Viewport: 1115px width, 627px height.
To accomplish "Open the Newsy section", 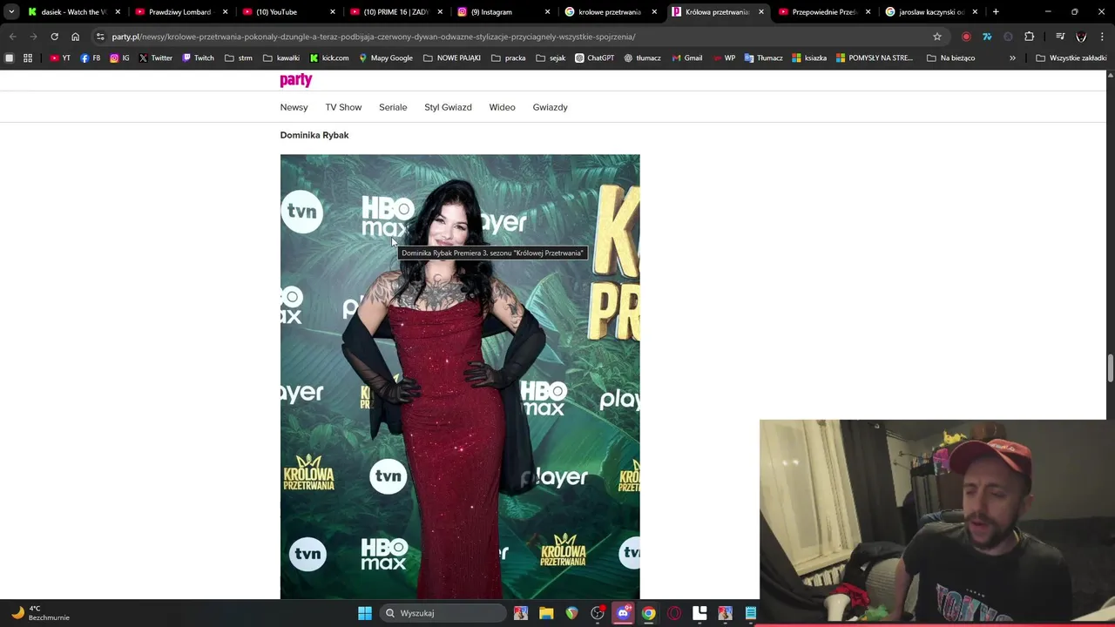I will tap(294, 107).
